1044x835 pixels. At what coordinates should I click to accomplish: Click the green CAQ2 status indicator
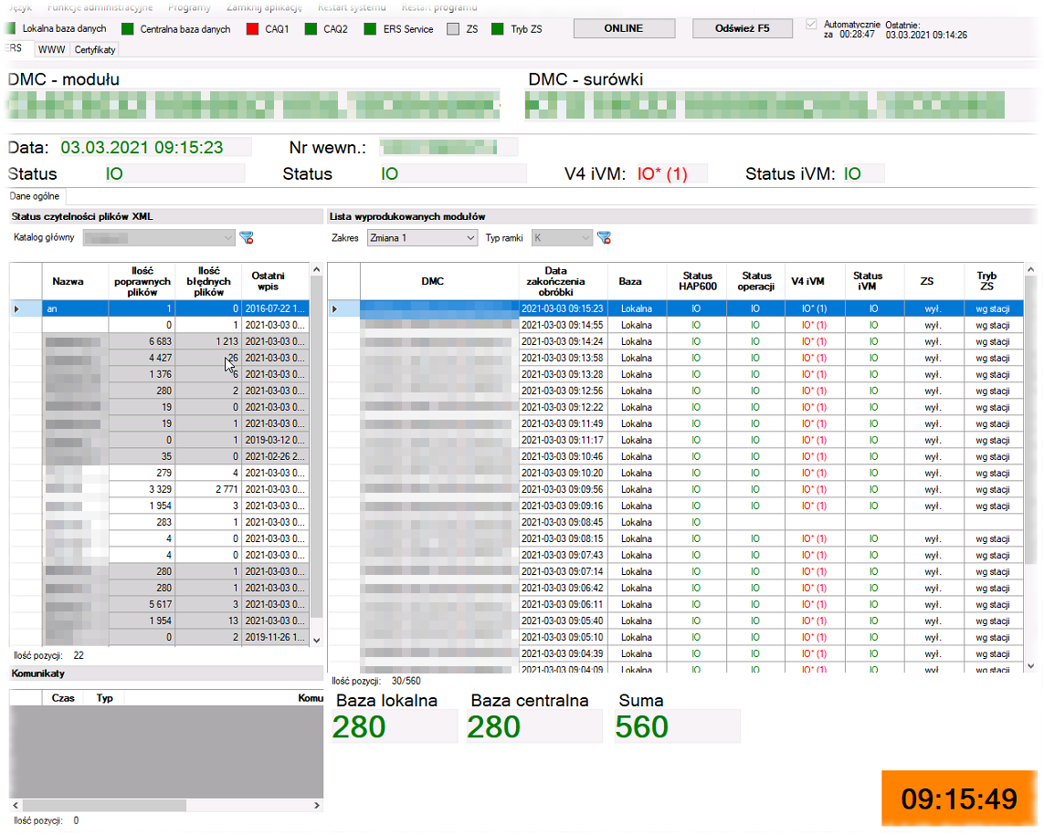311,29
